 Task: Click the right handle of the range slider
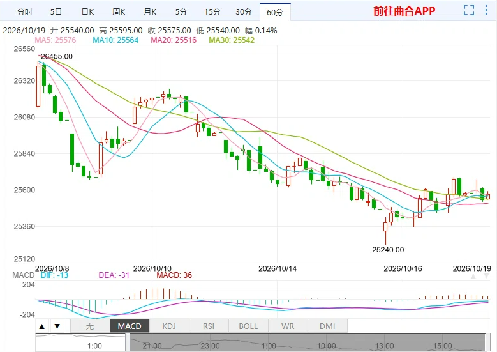click(487, 342)
